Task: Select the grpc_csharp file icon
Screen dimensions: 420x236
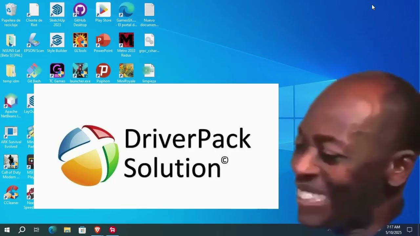Action: (x=149, y=43)
